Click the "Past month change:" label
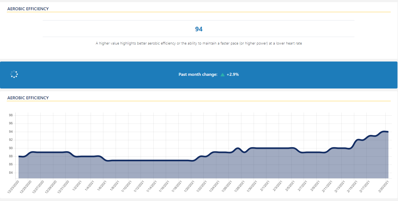398x201 pixels. pyautogui.click(x=198, y=74)
